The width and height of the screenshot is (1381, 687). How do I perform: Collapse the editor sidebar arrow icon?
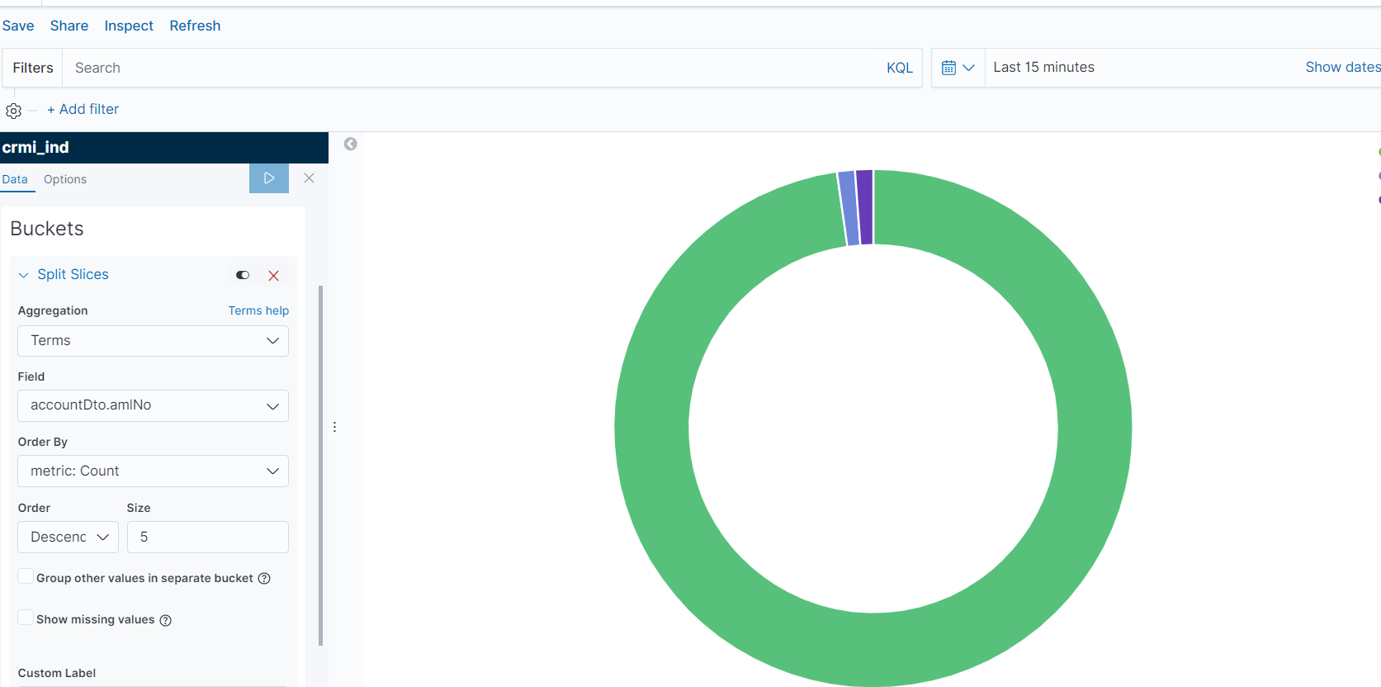[351, 144]
